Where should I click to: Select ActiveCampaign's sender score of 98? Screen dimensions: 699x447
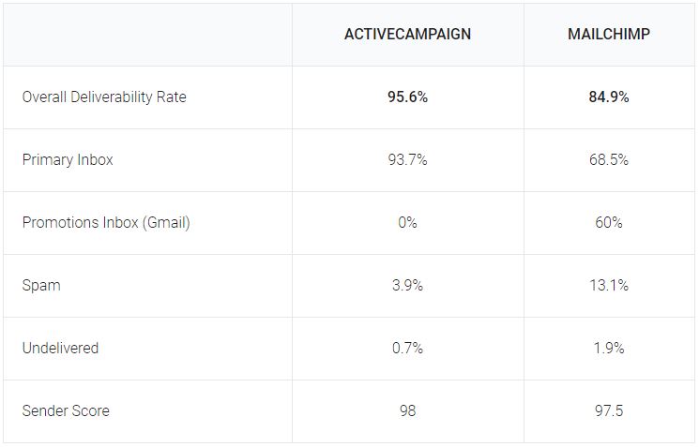click(x=407, y=411)
